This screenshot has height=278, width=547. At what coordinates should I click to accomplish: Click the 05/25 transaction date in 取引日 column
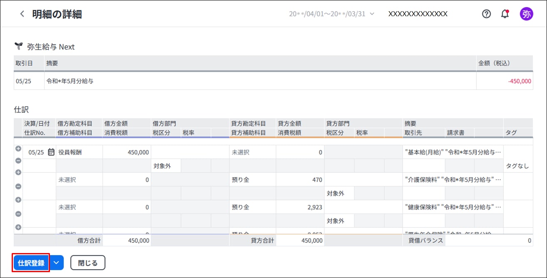pyautogui.click(x=23, y=81)
